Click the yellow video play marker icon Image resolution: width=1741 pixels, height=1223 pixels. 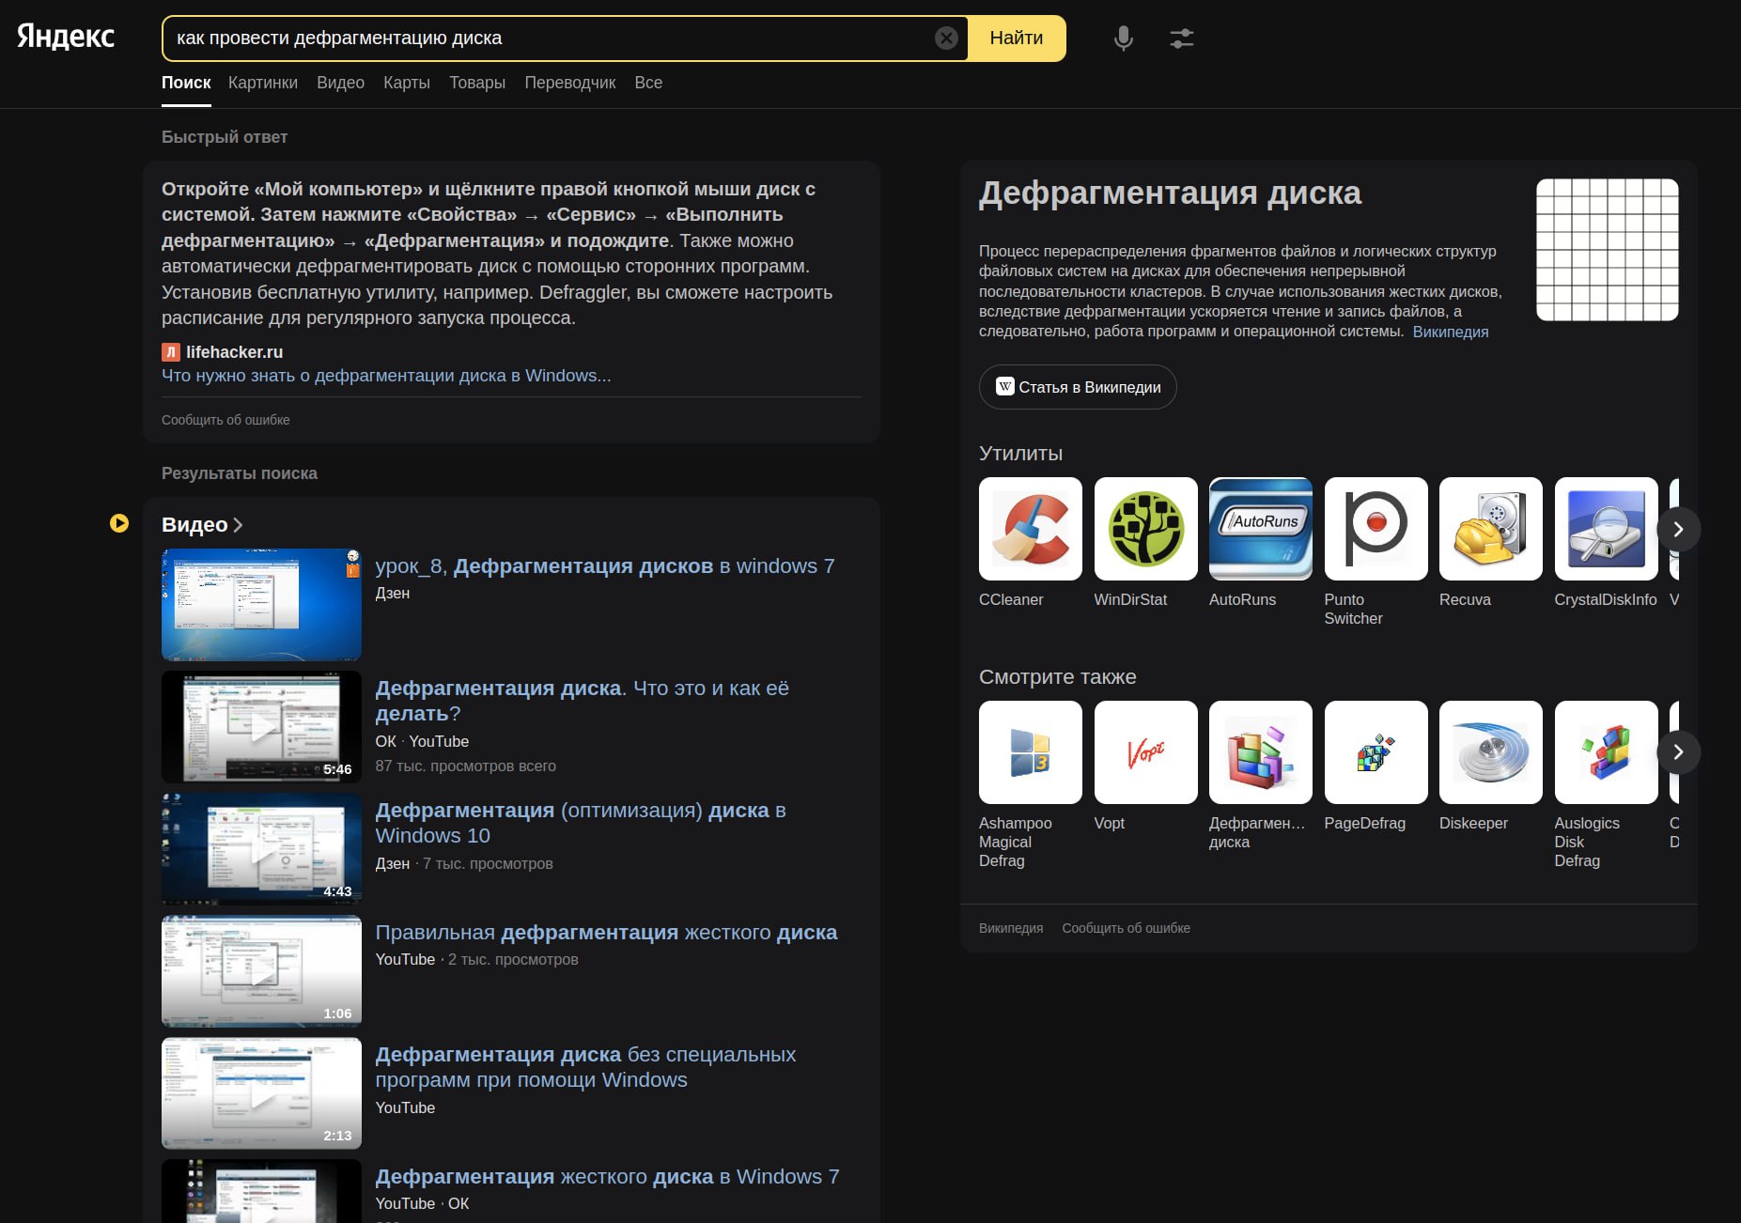pyautogui.click(x=119, y=523)
